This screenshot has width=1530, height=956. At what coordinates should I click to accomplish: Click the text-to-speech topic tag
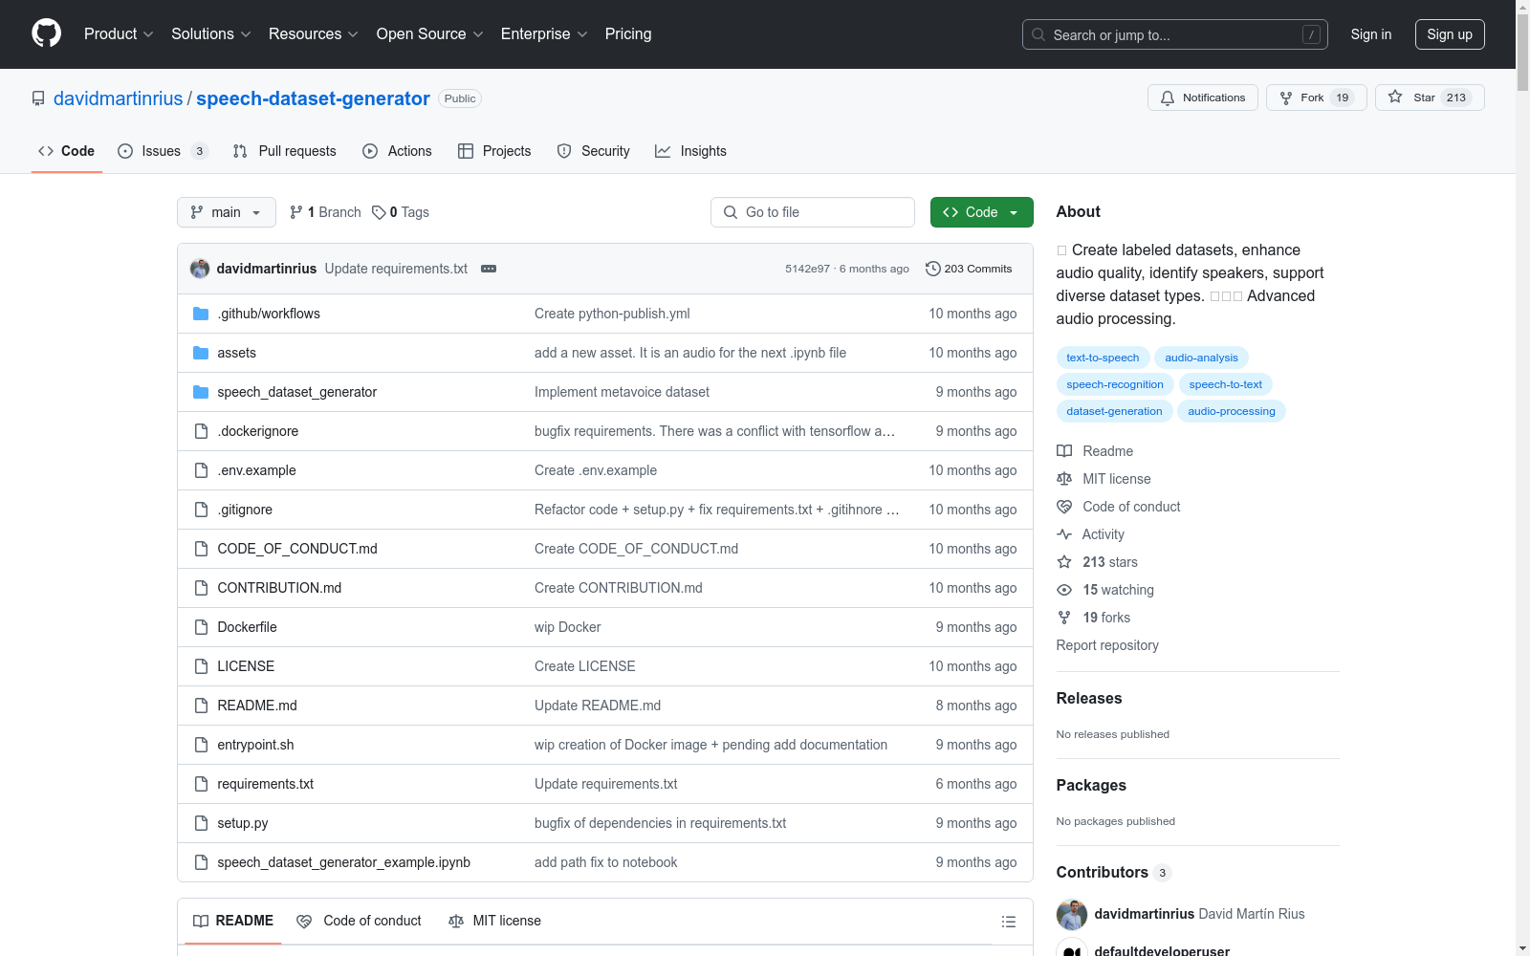[1103, 358]
